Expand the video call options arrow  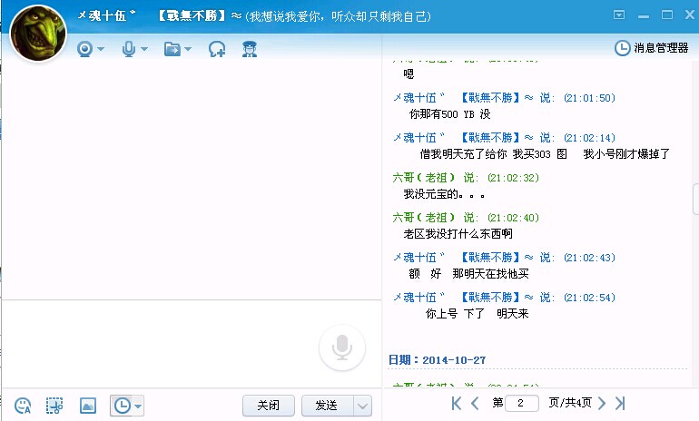(x=101, y=49)
